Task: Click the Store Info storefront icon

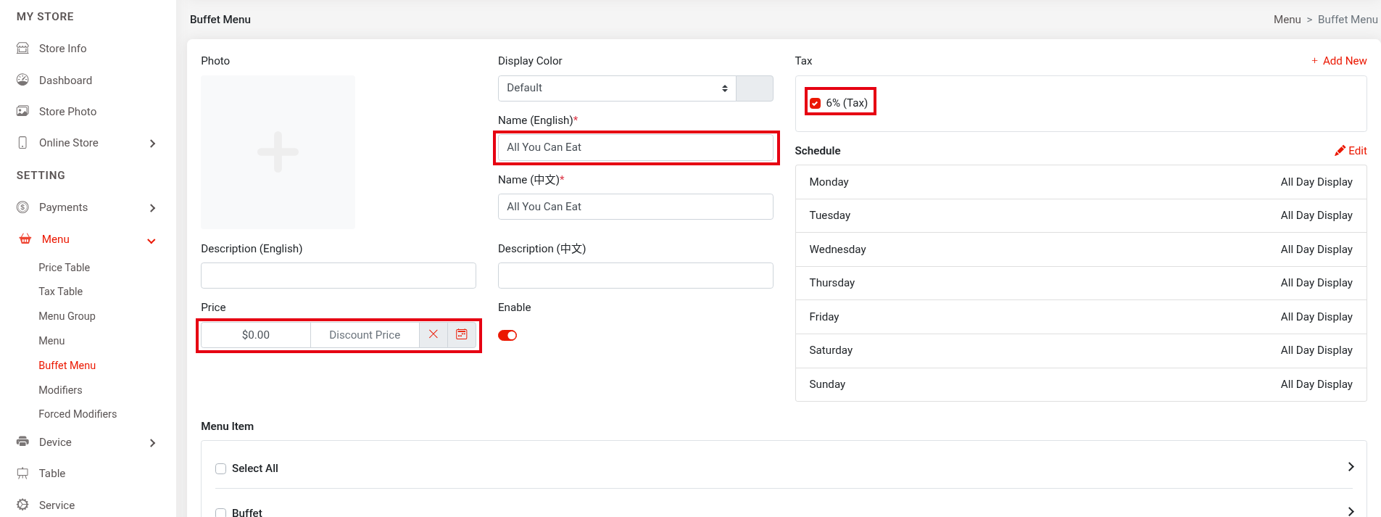Action: point(22,48)
